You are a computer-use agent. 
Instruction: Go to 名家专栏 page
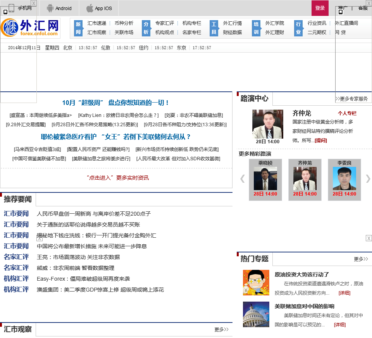(192, 33)
